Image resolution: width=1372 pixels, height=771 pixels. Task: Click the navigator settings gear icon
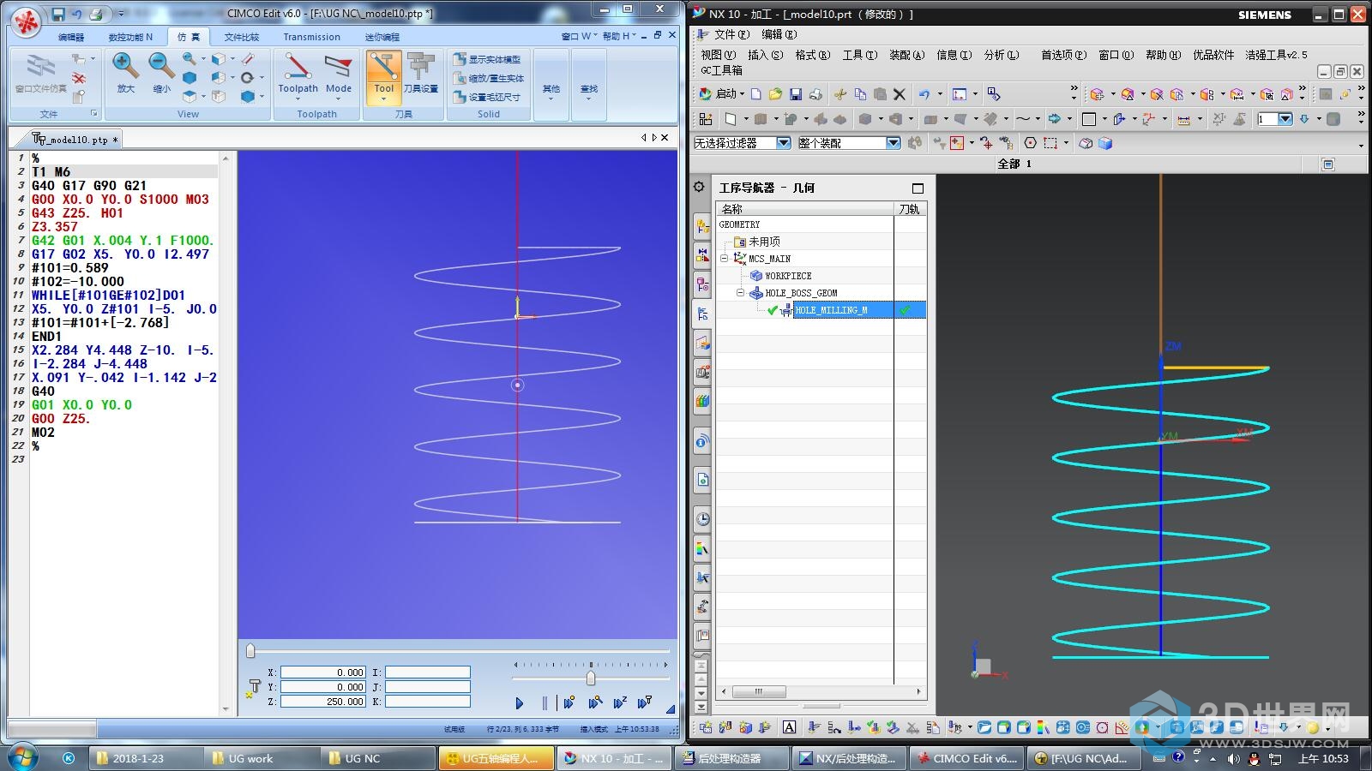pos(699,187)
